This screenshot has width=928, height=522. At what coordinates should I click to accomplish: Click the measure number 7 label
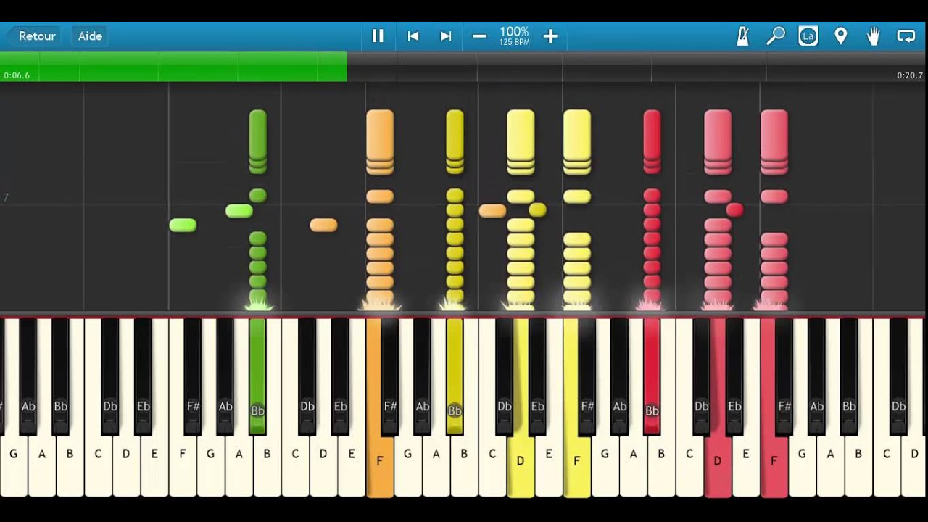pos(6,197)
